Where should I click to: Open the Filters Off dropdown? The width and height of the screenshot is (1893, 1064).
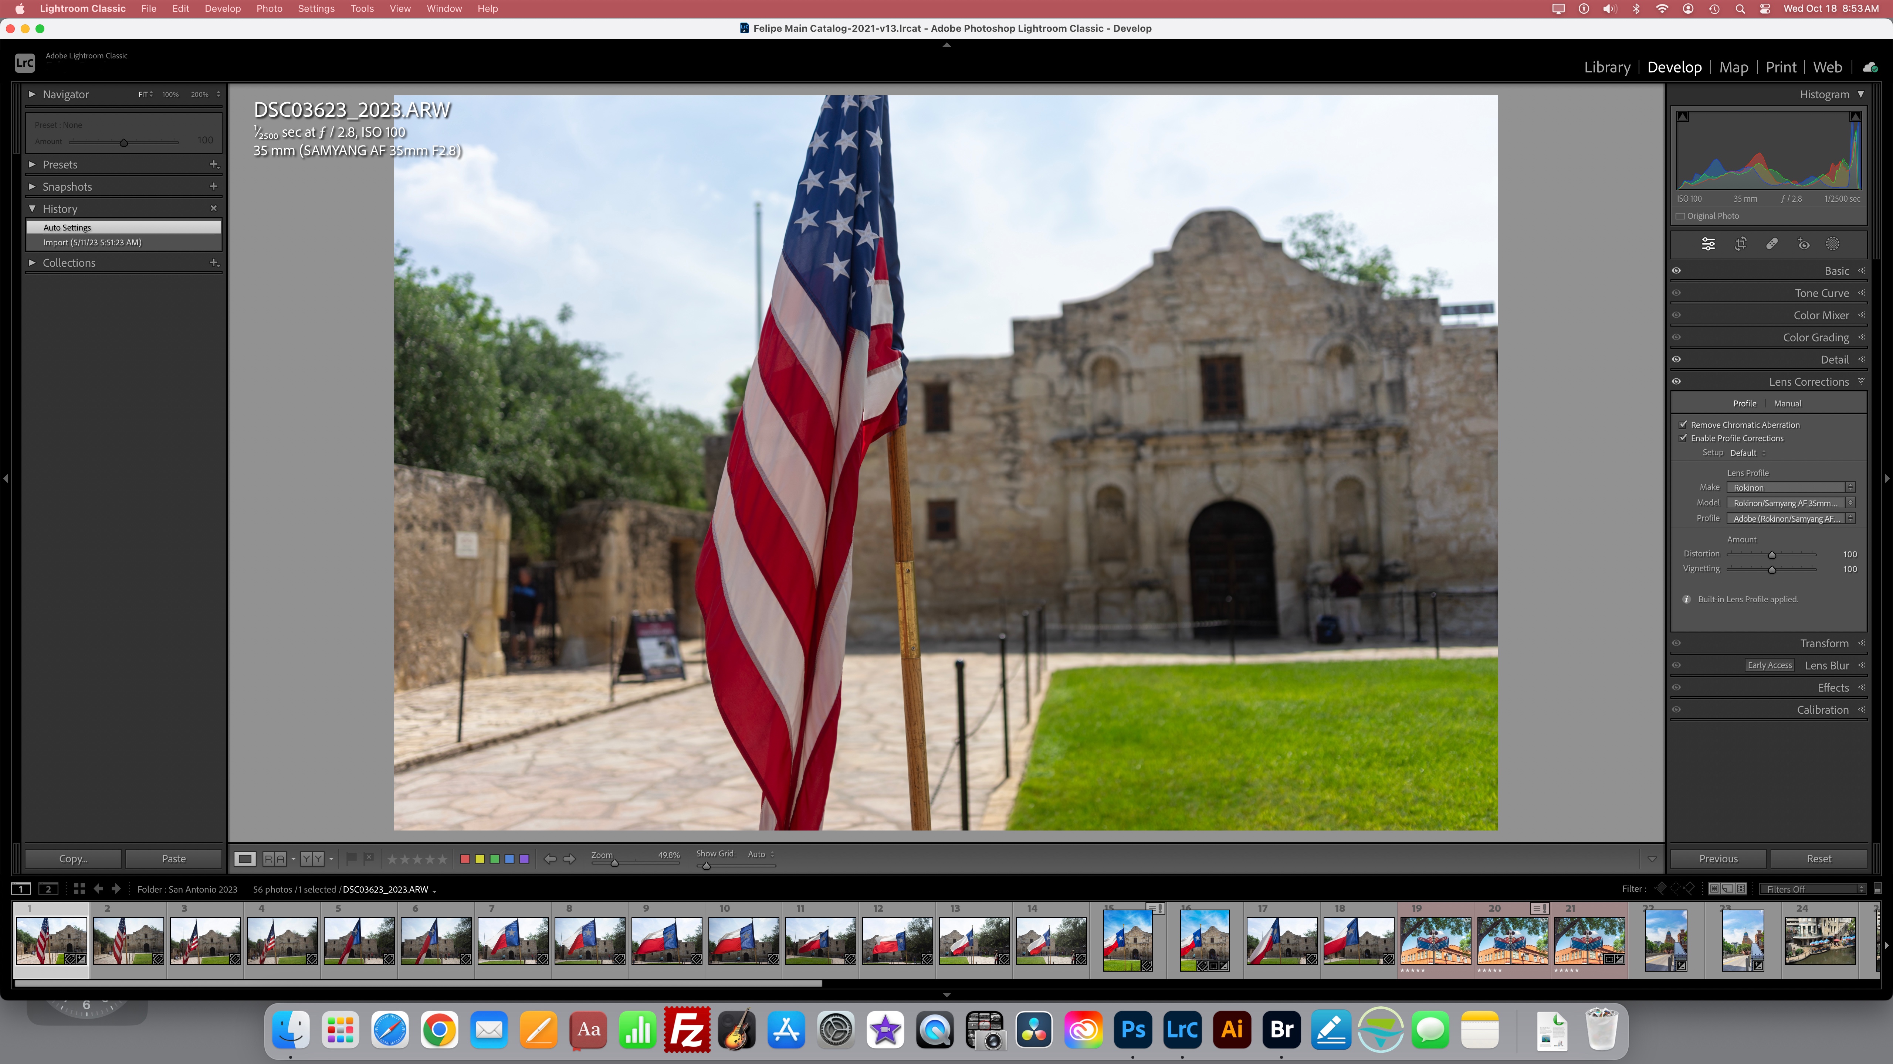coord(1813,889)
